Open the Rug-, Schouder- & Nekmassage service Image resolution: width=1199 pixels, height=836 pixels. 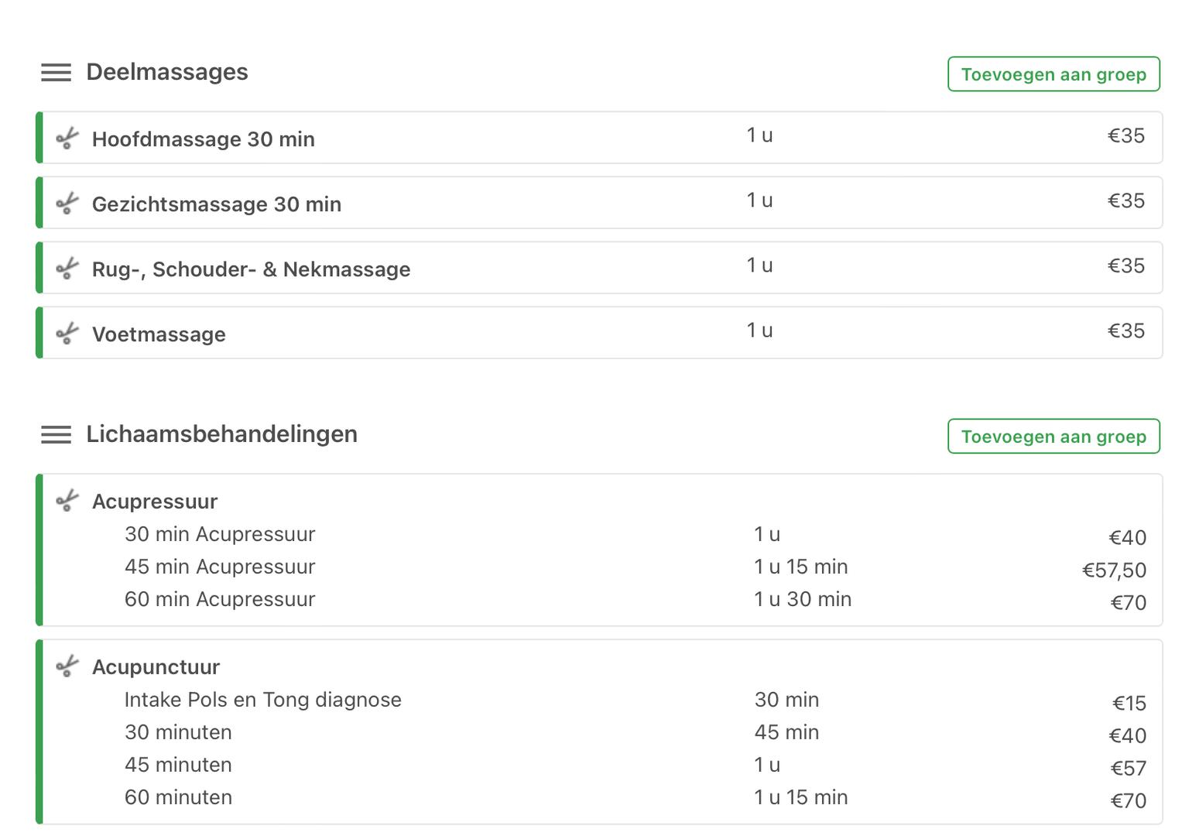(x=600, y=268)
